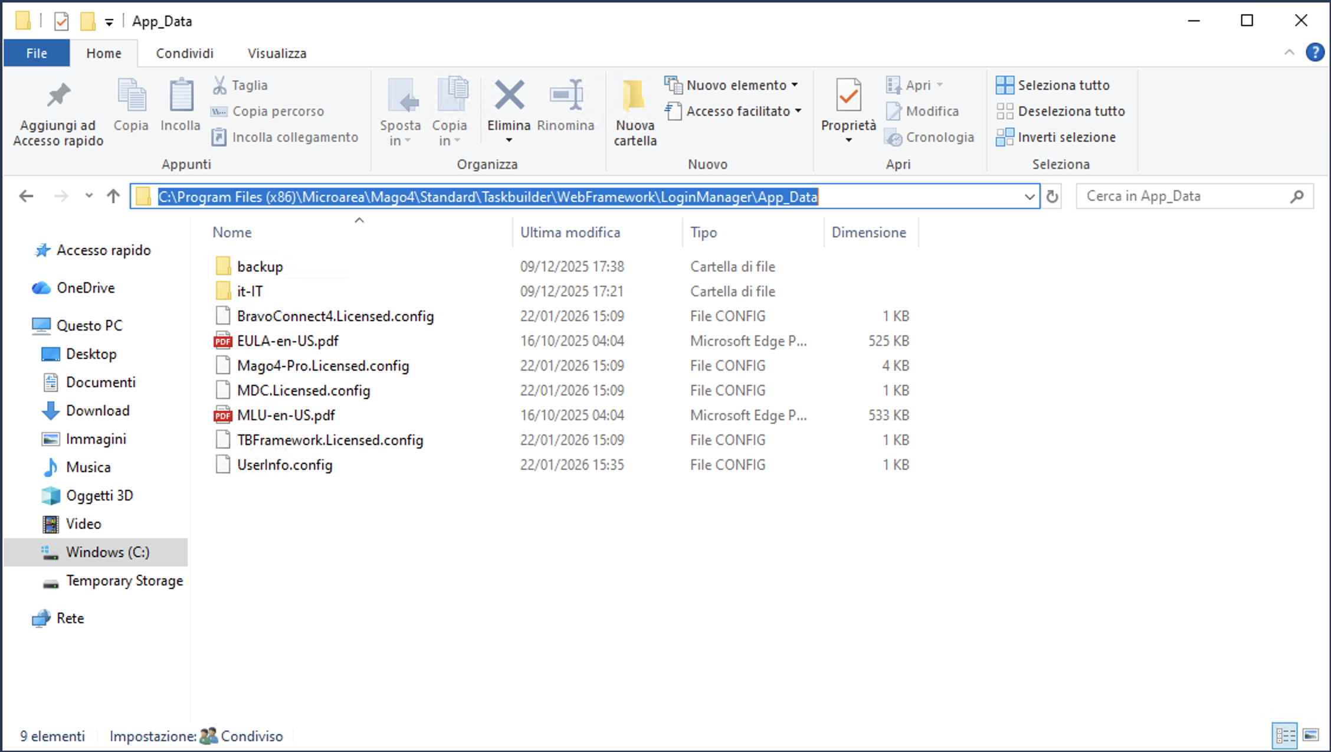Viewport: 1331px width, 752px height.
Task: Select MDC.Licensed.config file
Action: [x=303, y=390]
